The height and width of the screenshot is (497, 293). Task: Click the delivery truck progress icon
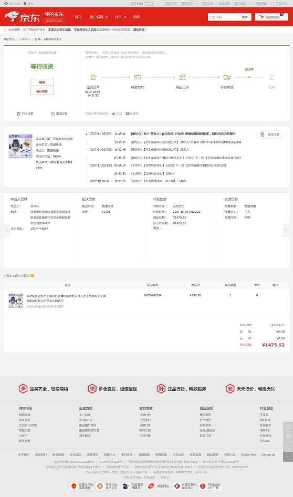[x=227, y=77]
